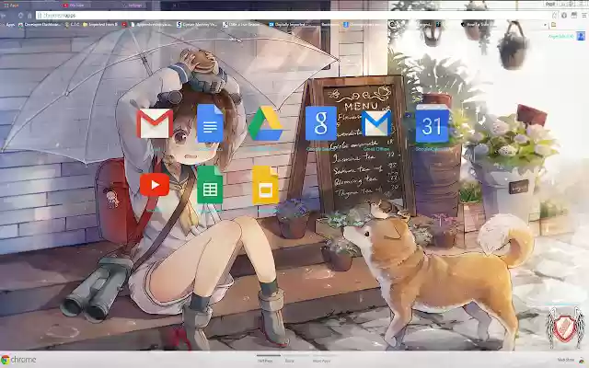Expand the bookmarks overflow arrow
The width and height of the screenshot is (589, 368).
545,25
